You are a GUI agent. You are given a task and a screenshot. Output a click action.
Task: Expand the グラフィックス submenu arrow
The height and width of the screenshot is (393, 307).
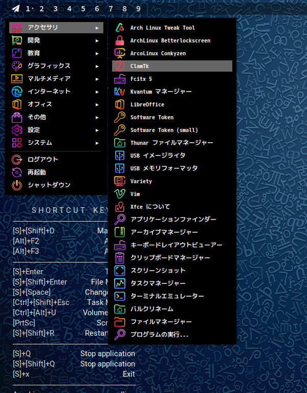pyautogui.click(x=97, y=66)
